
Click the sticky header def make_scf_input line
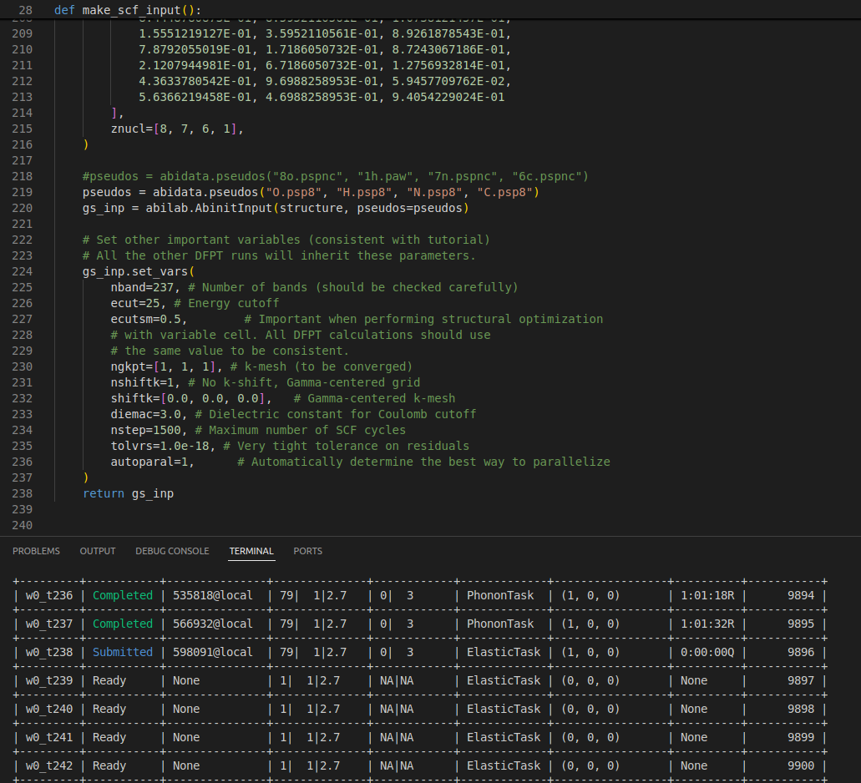click(x=129, y=10)
